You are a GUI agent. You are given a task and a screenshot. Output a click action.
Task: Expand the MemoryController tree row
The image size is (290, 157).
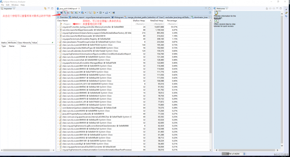[58, 27]
